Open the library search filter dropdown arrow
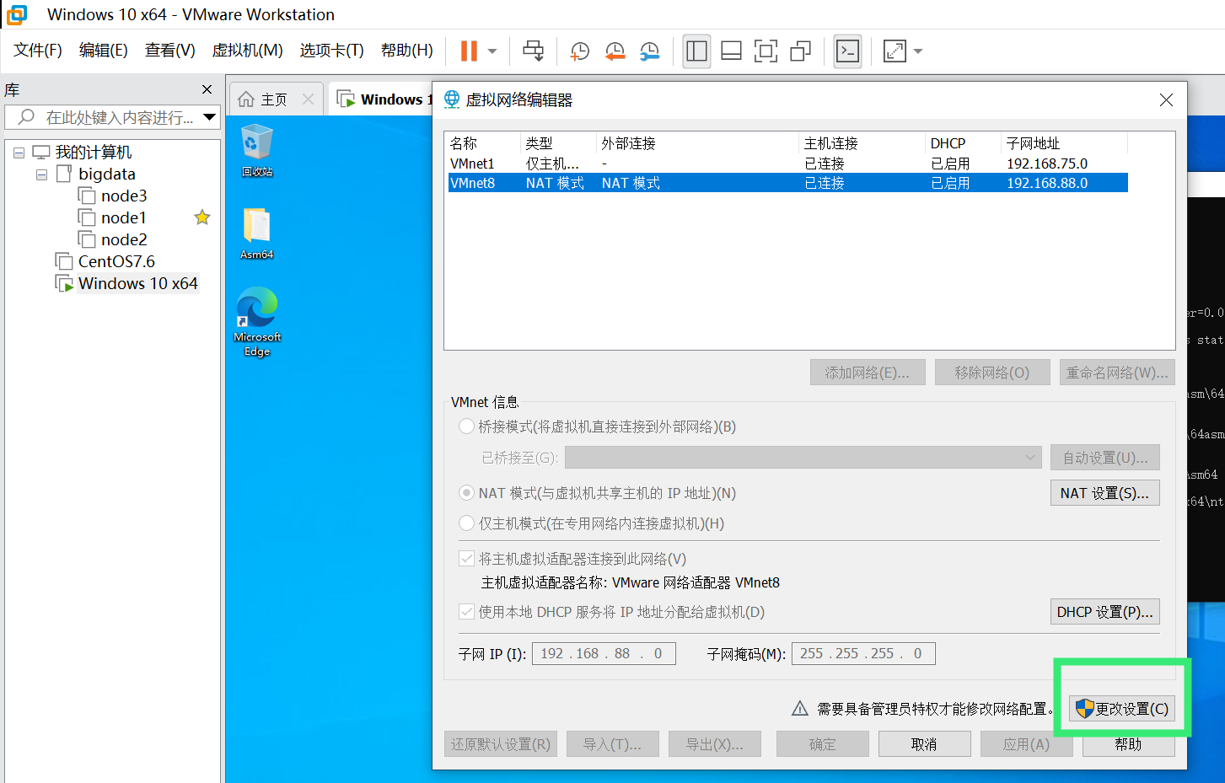Viewport: 1225px width, 783px height. tap(210, 117)
